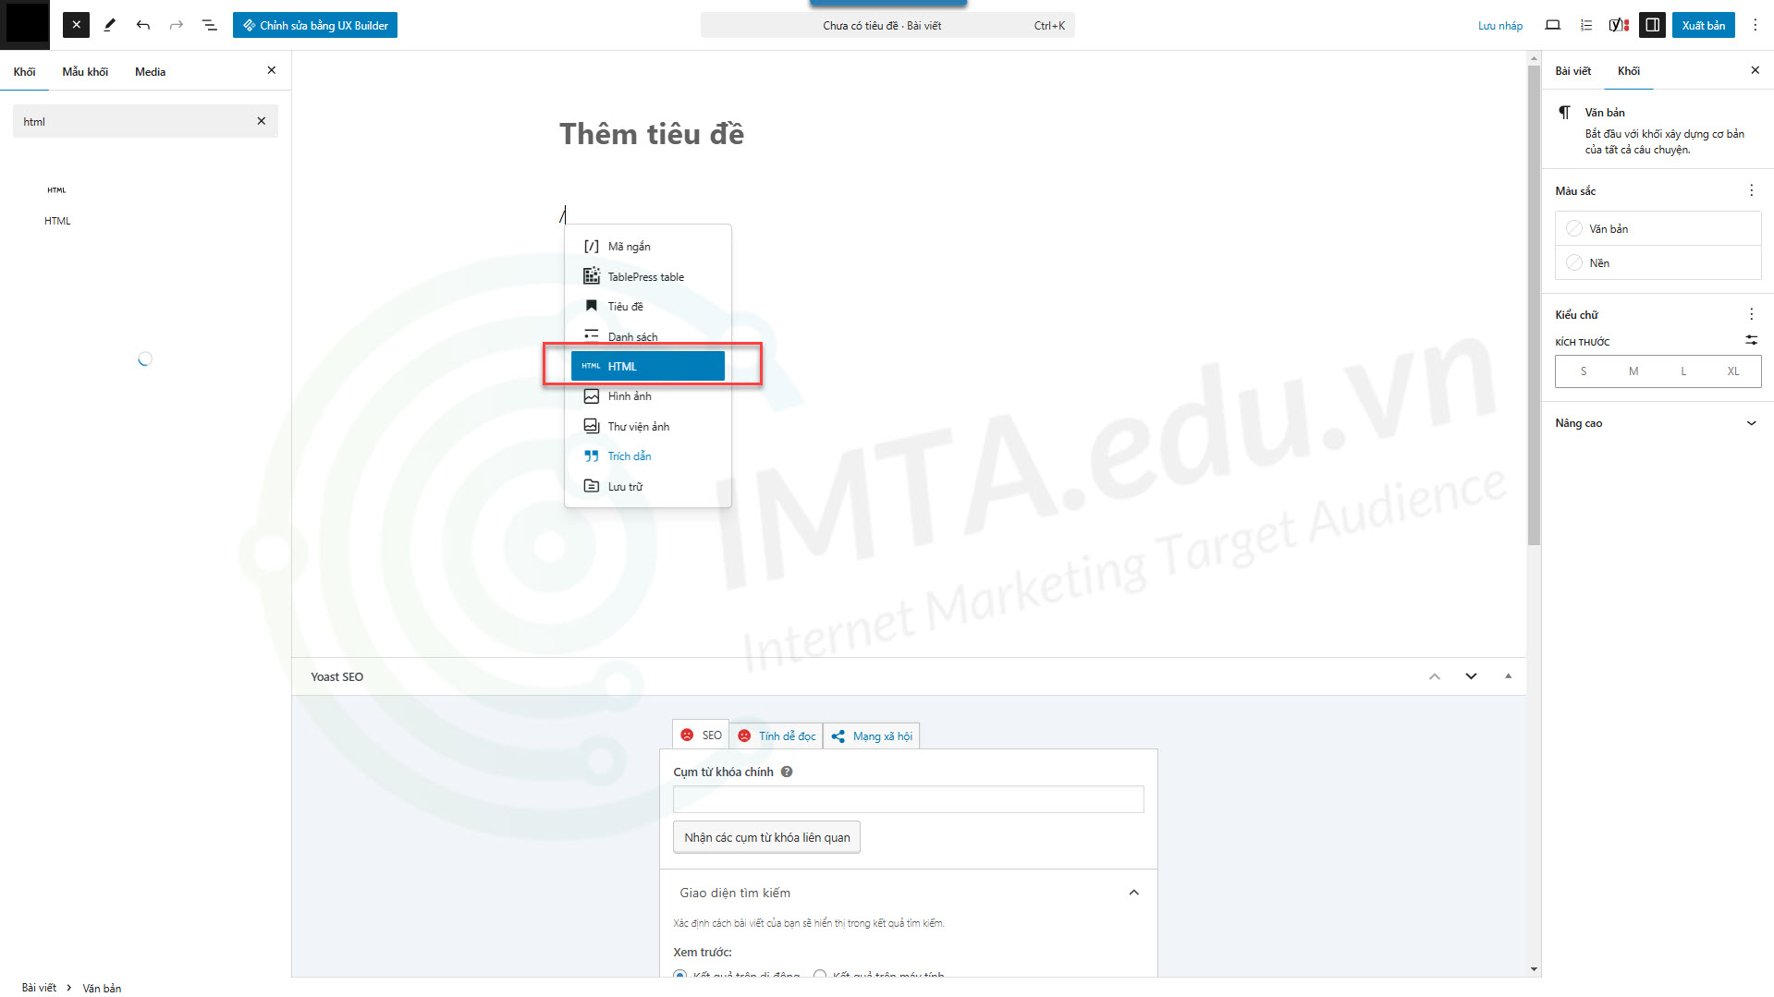
Task: Click the list view toolbar icon
Action: click(1586, 25)
